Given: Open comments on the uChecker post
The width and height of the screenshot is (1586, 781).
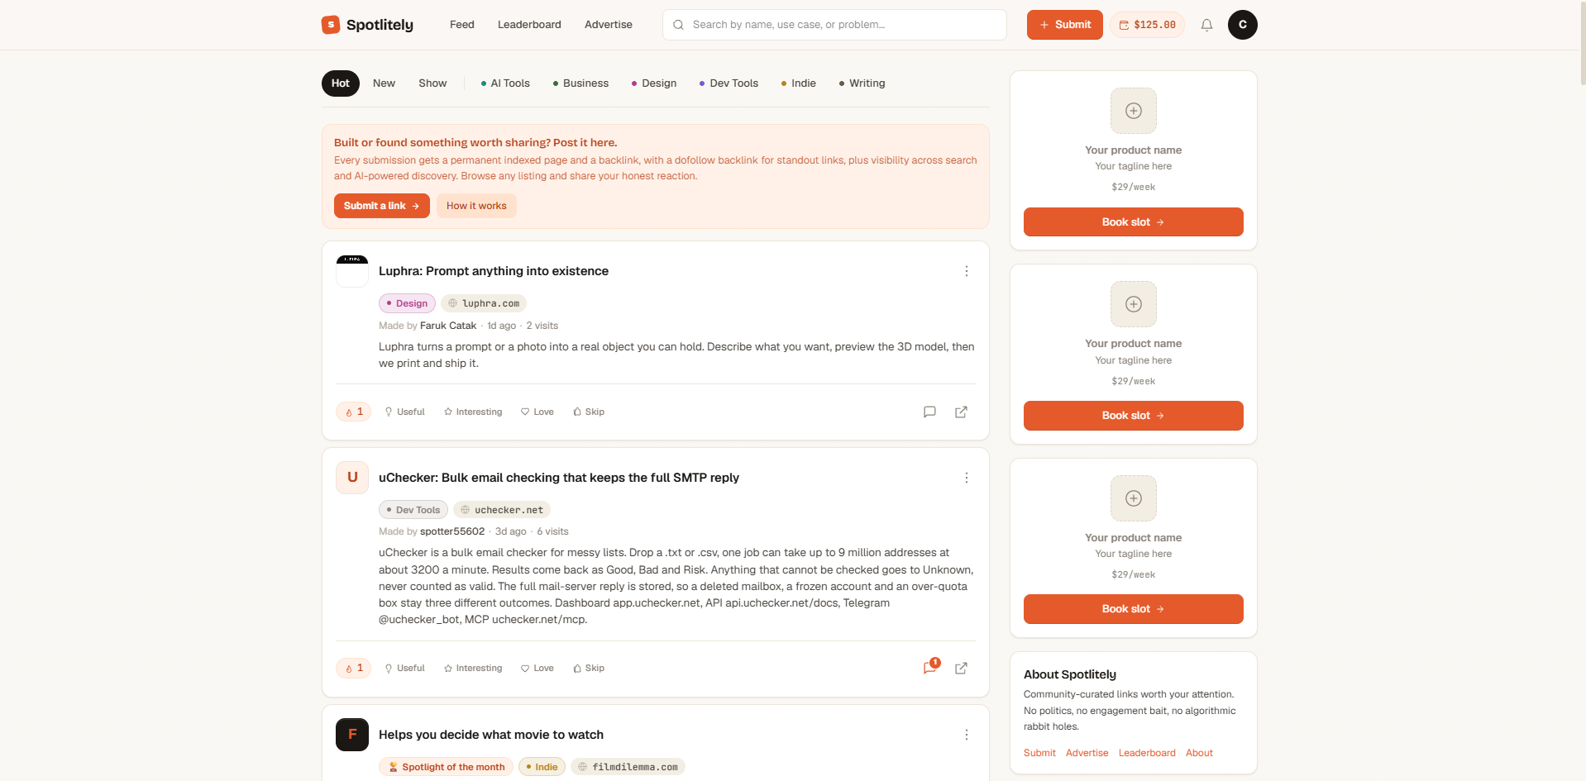Looking at the screenshot, I should coord(930,668).
